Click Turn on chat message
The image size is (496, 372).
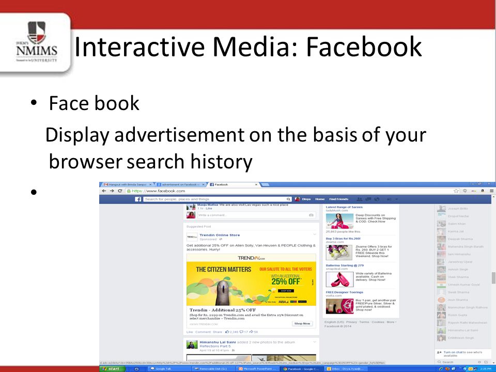pyautogui.click(x=462, y=353)
